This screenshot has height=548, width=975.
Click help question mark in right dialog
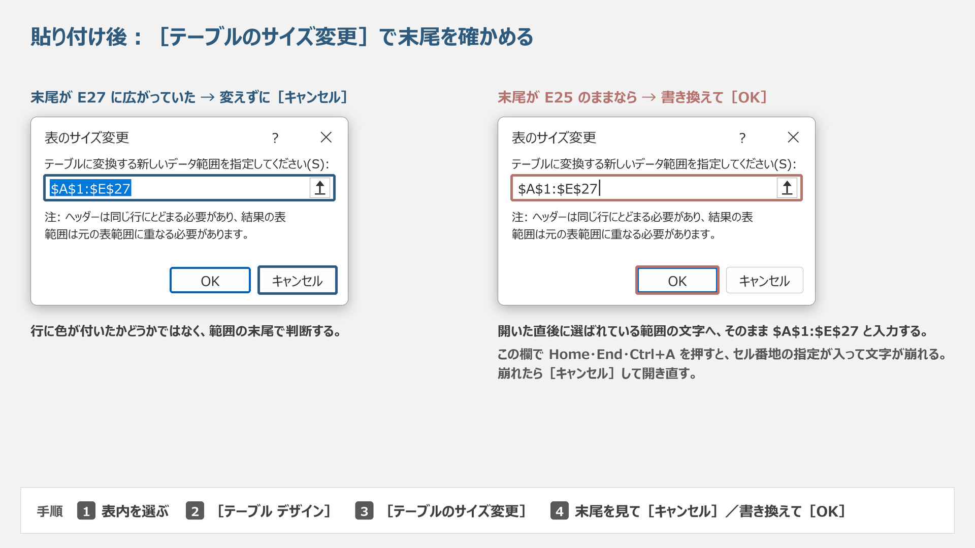(742, 138)
